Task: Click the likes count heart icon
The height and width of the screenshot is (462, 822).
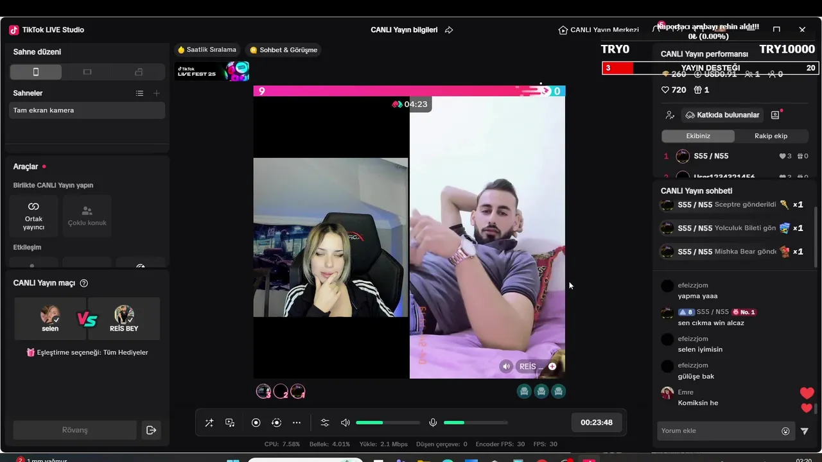Action: pos(665,90)
